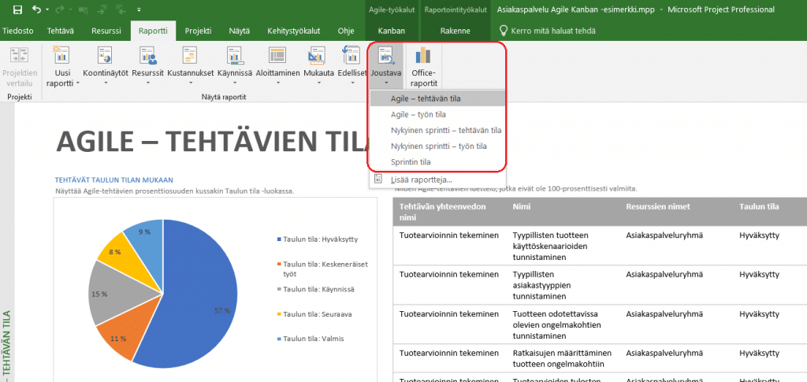Click the Aloittaminen report icon

pyautogui.click(x=277, y=55)
